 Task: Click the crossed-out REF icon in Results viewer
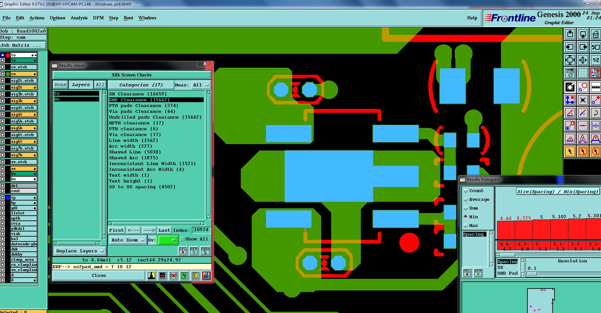point(173,276)
